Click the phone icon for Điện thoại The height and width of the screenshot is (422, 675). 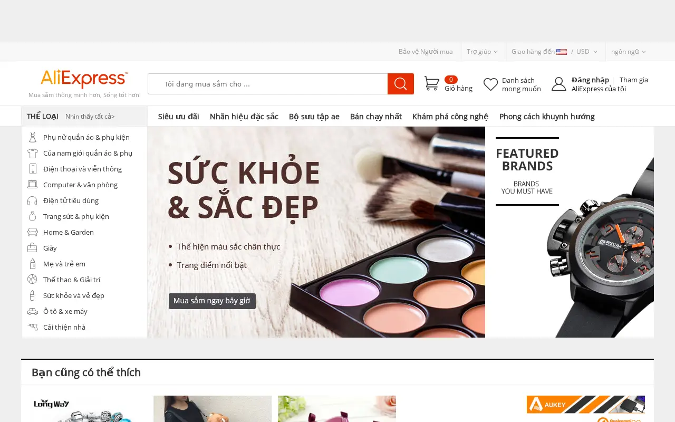(x=33, y=169)
